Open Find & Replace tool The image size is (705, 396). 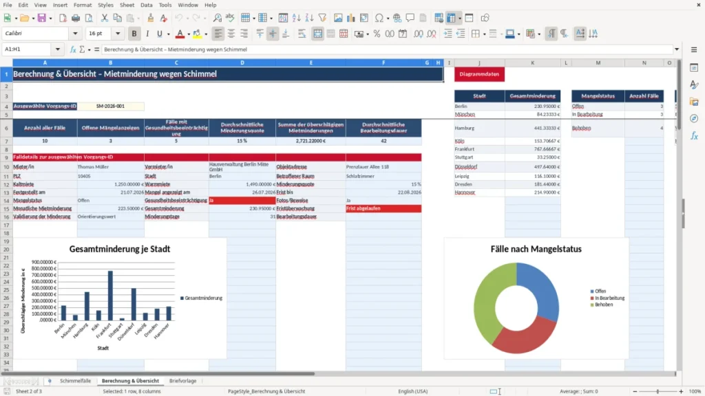click(217, 18)
